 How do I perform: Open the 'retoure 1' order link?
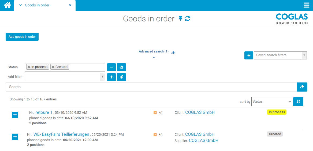[44, 112]
